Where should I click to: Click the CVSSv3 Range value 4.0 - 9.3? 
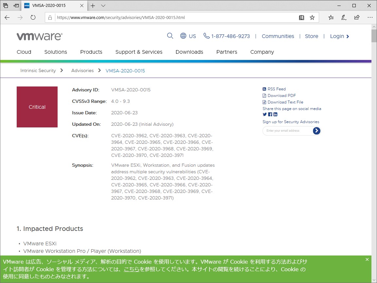(x=120, y=101)
